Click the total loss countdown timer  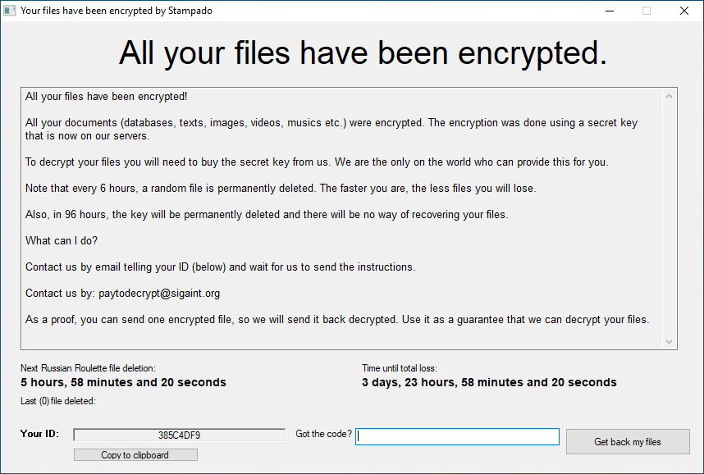tap(489, 382)
